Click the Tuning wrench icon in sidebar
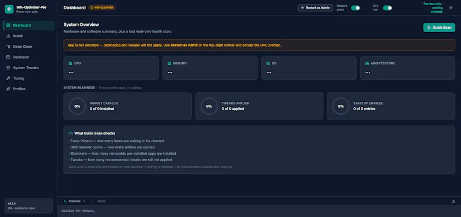Screen dimensions: 461x217 [x=8, y=78]
